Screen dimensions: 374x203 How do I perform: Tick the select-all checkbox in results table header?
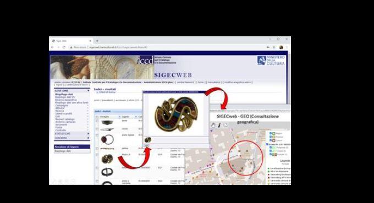(x=97, y=117)
